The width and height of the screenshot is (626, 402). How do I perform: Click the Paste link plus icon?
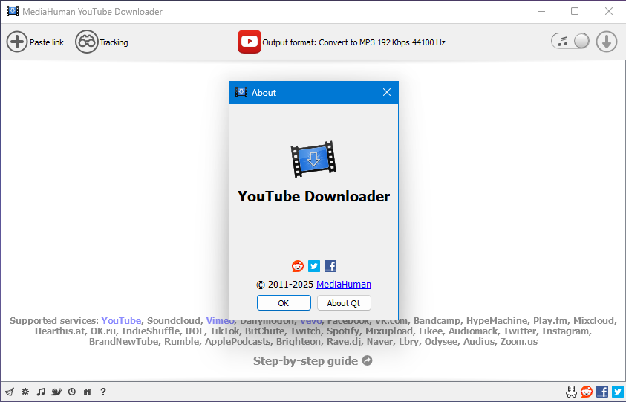[17, 42]
